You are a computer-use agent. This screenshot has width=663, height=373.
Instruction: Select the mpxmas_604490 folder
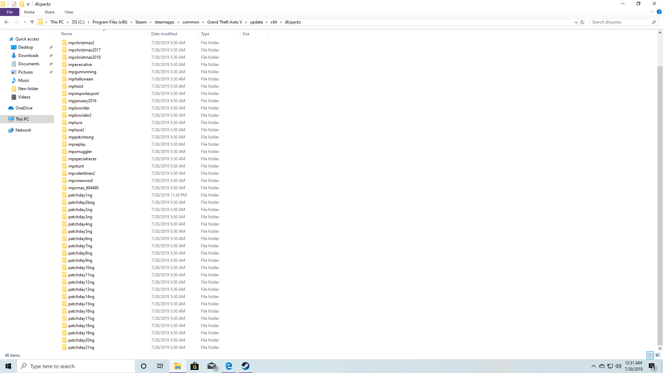(83, 188)
